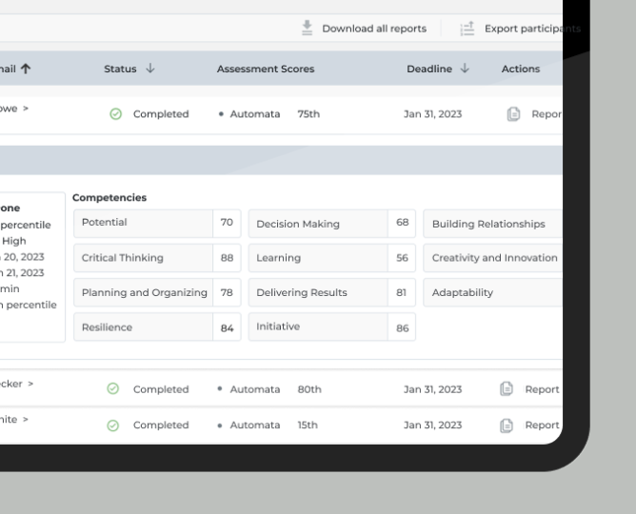Screen dimensions: 636x514
Task: Select the Resilience competency score 84
Action: 227,327
